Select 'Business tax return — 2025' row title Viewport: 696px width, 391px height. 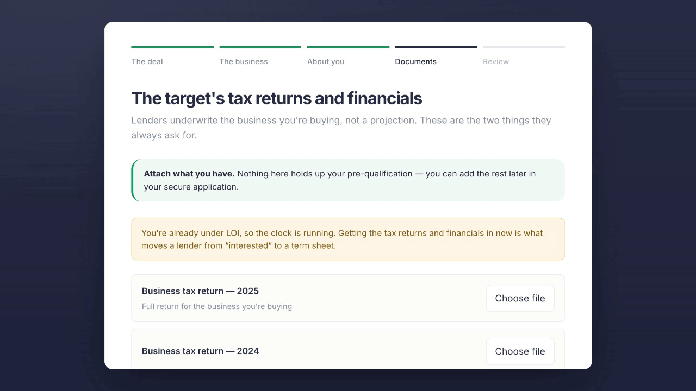[x=200, y=291]
